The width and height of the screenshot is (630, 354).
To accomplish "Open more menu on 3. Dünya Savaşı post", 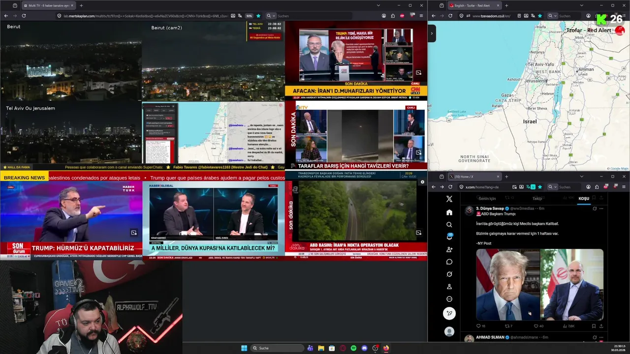I will (601, 208).
